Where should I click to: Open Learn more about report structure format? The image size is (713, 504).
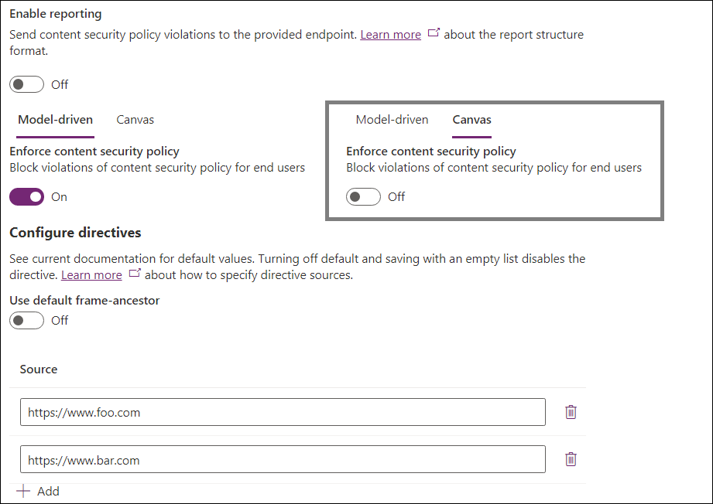390,34
